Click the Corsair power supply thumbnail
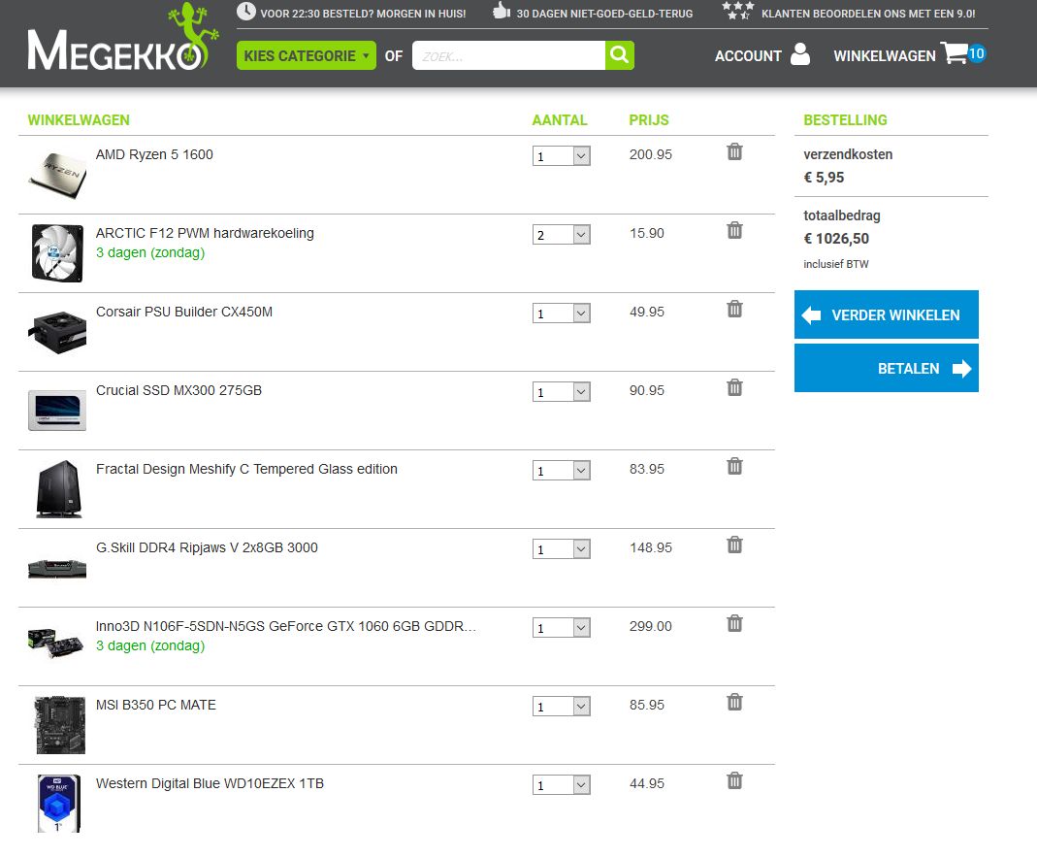 tap(57, 332)
